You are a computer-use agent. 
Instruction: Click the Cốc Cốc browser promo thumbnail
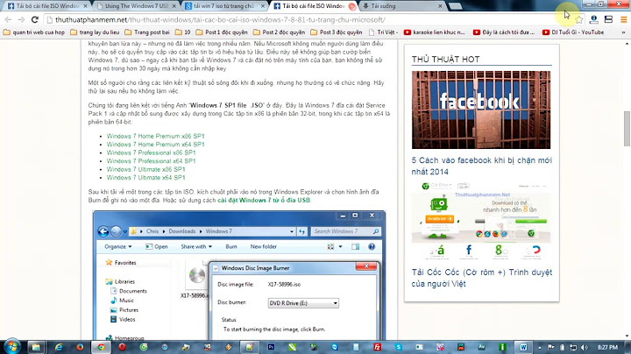coord(481,219)
